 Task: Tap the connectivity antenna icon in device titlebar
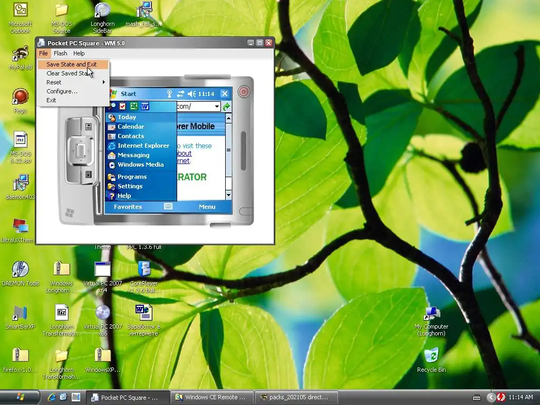(x=169, y=94)
